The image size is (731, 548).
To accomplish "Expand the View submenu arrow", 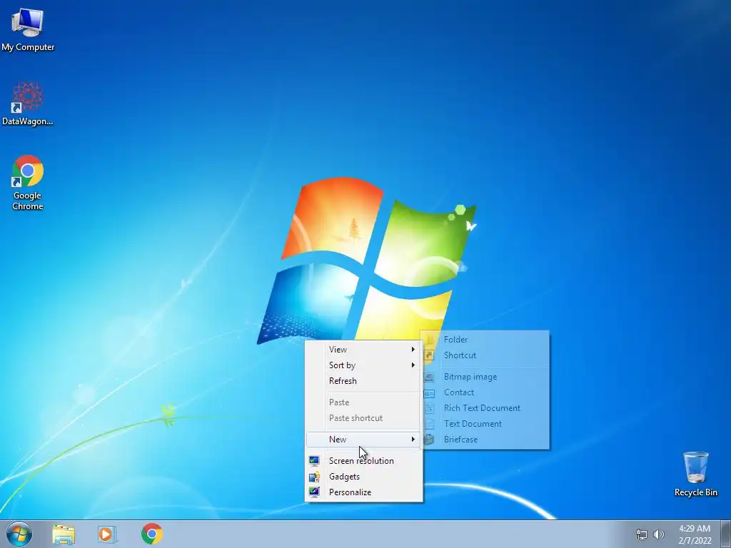I will click(x=413, y=350).
